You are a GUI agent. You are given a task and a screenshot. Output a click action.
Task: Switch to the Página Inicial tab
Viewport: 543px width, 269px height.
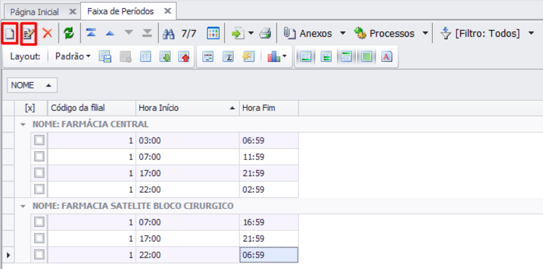(x=35, y=11)
